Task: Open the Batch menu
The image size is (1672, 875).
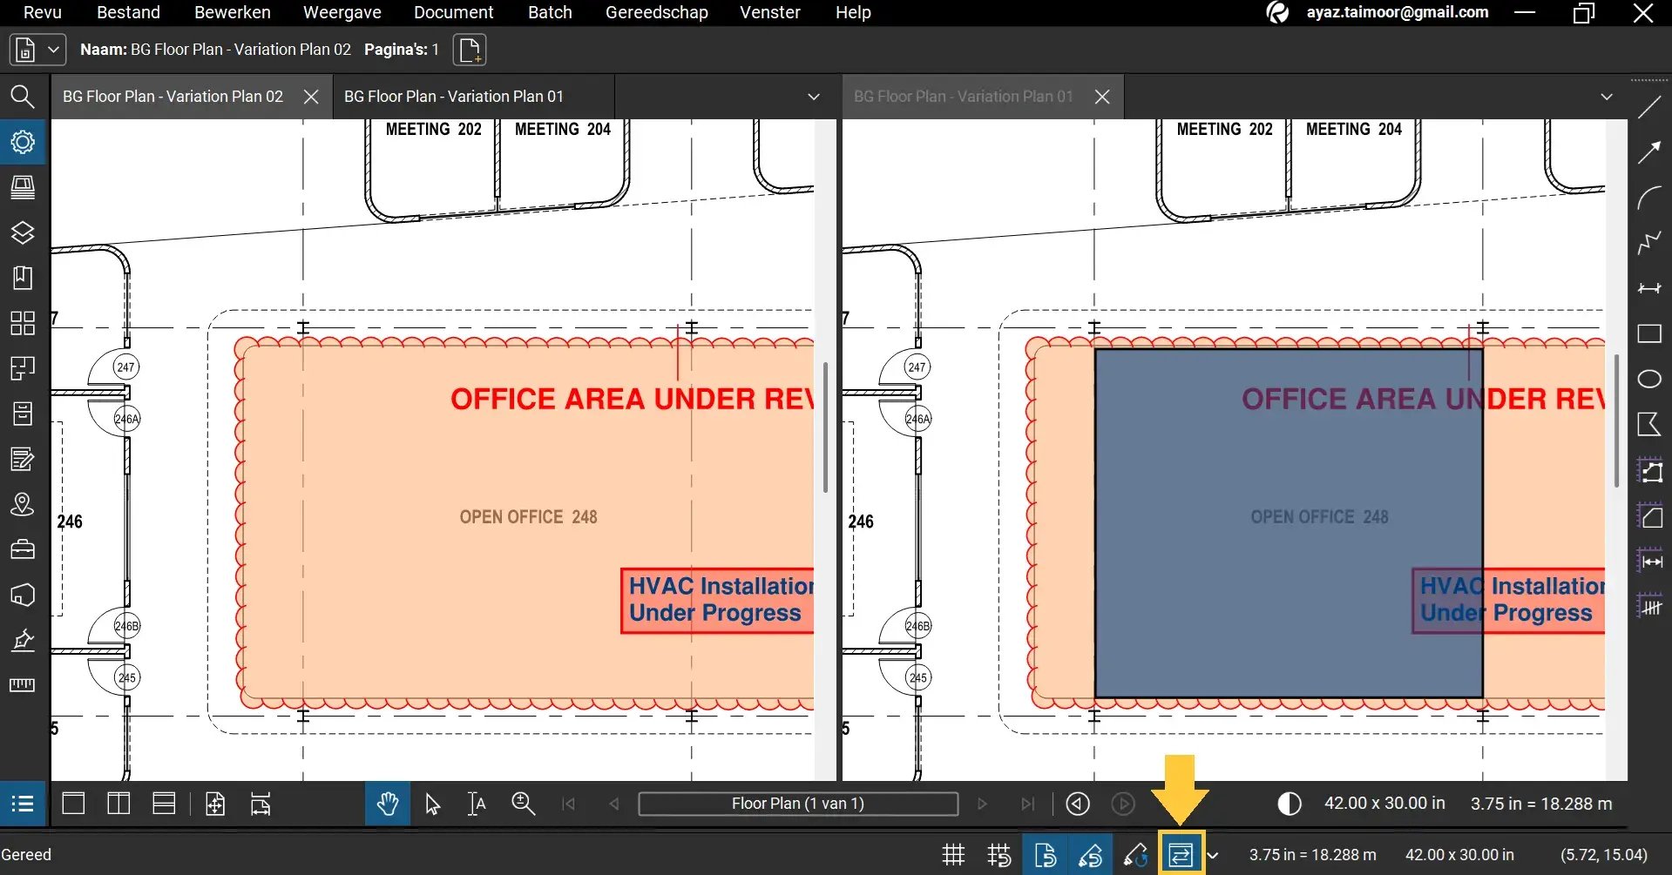Action: (x=550, y=12)
